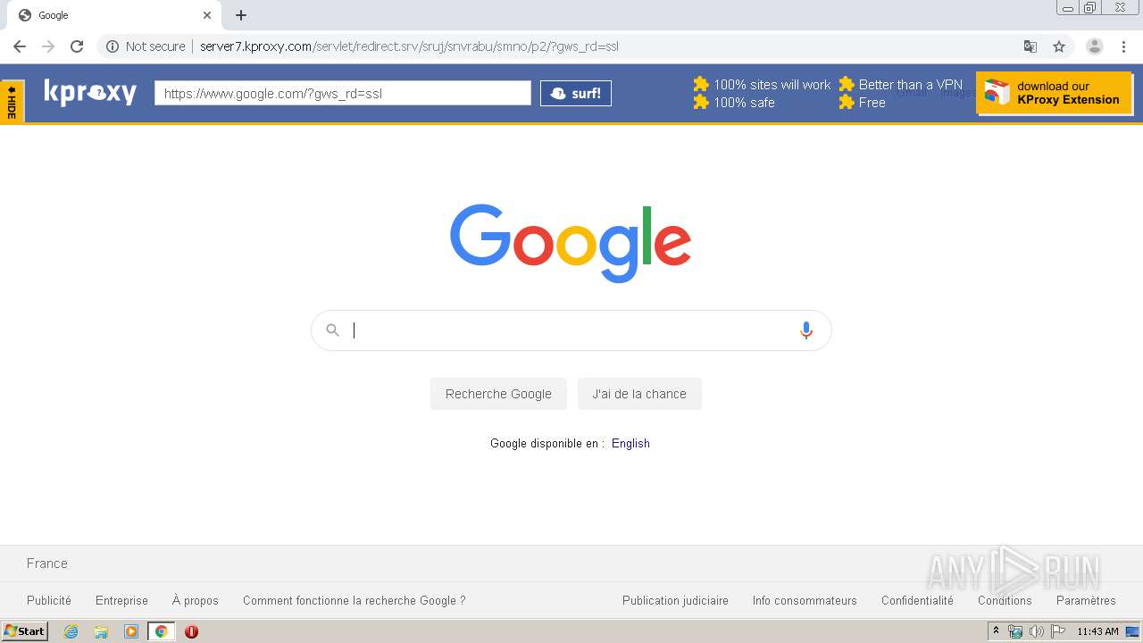Focus the Google search text field
Viewport: 1143px width, 643px height.
pyautogui.click(x=571, y=330)
